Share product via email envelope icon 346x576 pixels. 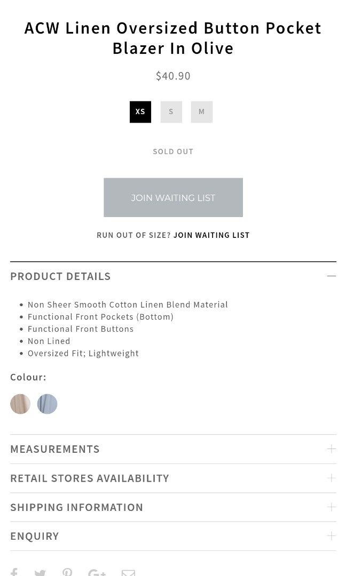point(128,573)
